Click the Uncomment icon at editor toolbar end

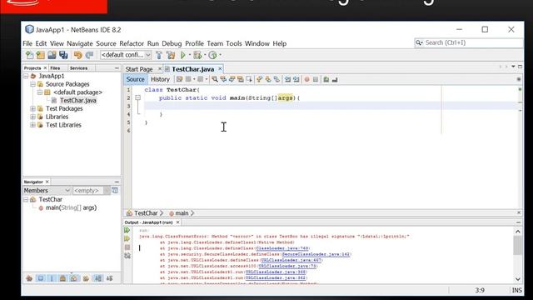pyautogui.click(x=335, y=79)
